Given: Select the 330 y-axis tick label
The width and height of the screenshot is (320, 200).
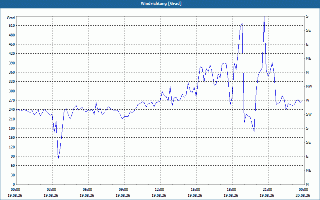Looking at the screenshot, I should (x=12, y=82).
